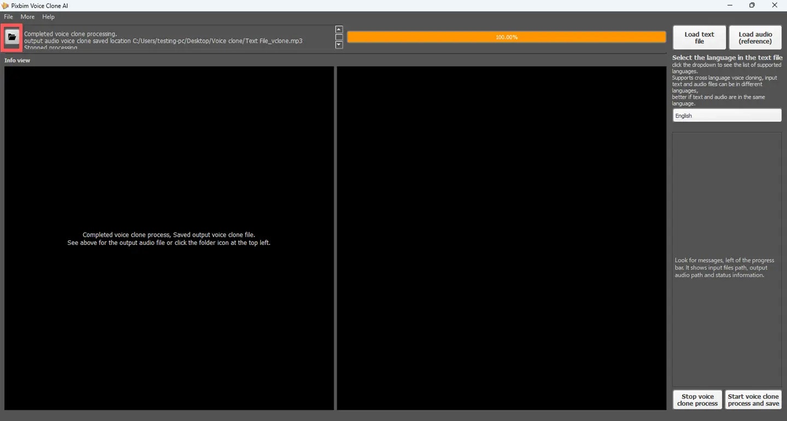Click the Load text file button
This screenshot has width=787, height=421.
pyautogui.click(x=699, y=38)
